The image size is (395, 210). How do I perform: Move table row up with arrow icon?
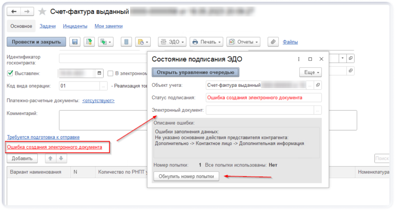click(50, 158)
